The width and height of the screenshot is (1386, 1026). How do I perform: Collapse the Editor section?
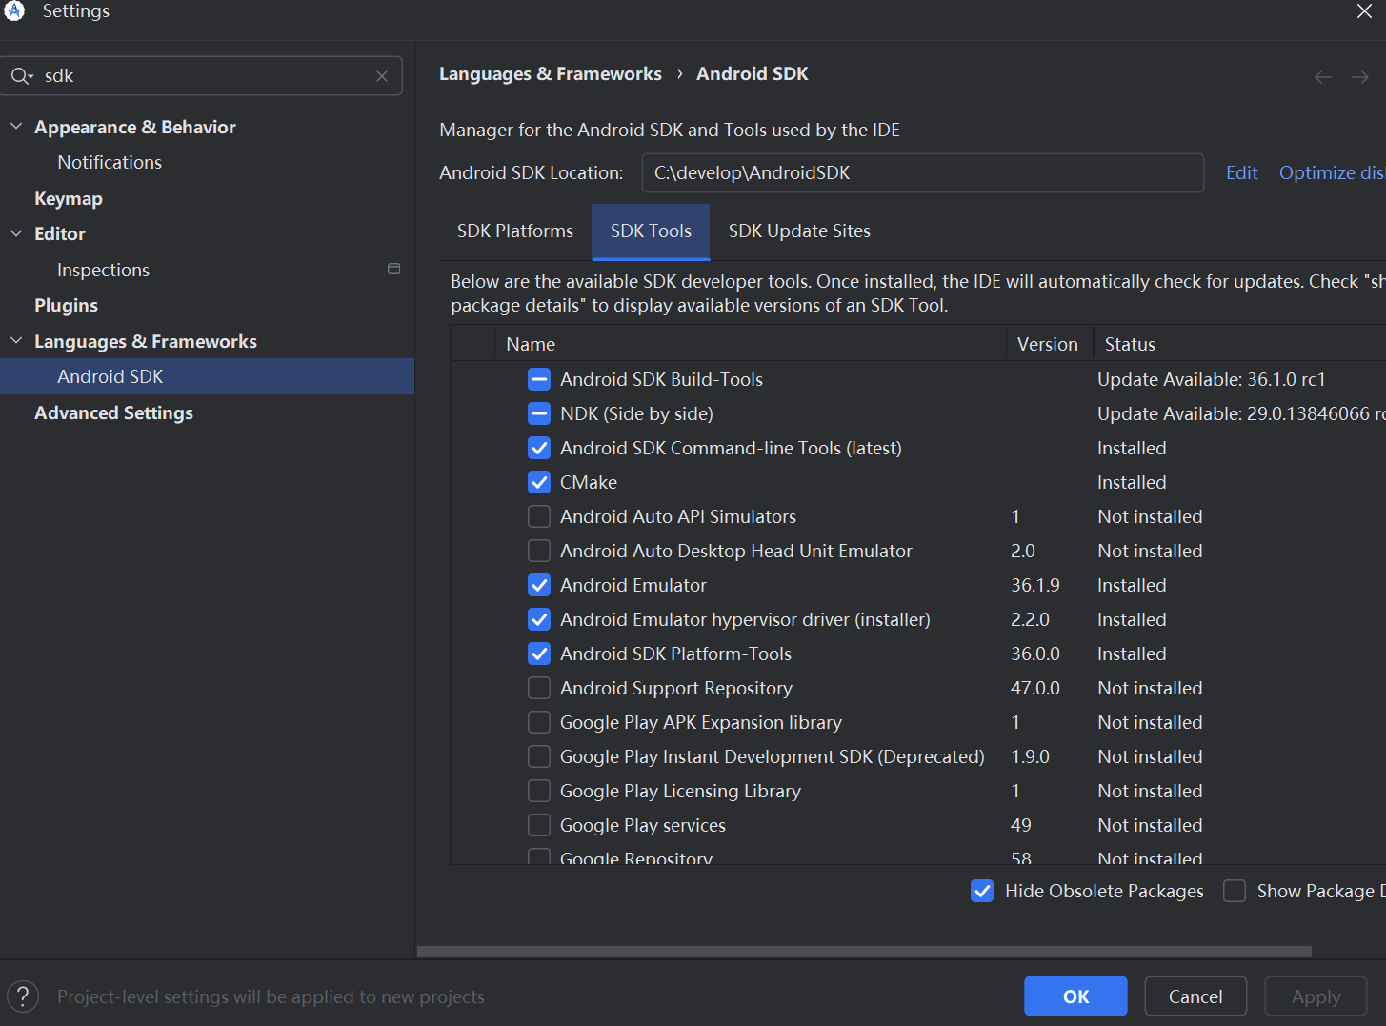tap(16, 233)
